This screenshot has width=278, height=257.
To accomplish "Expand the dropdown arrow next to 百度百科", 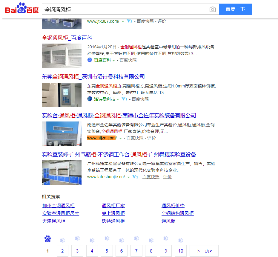I will point(114,61).
